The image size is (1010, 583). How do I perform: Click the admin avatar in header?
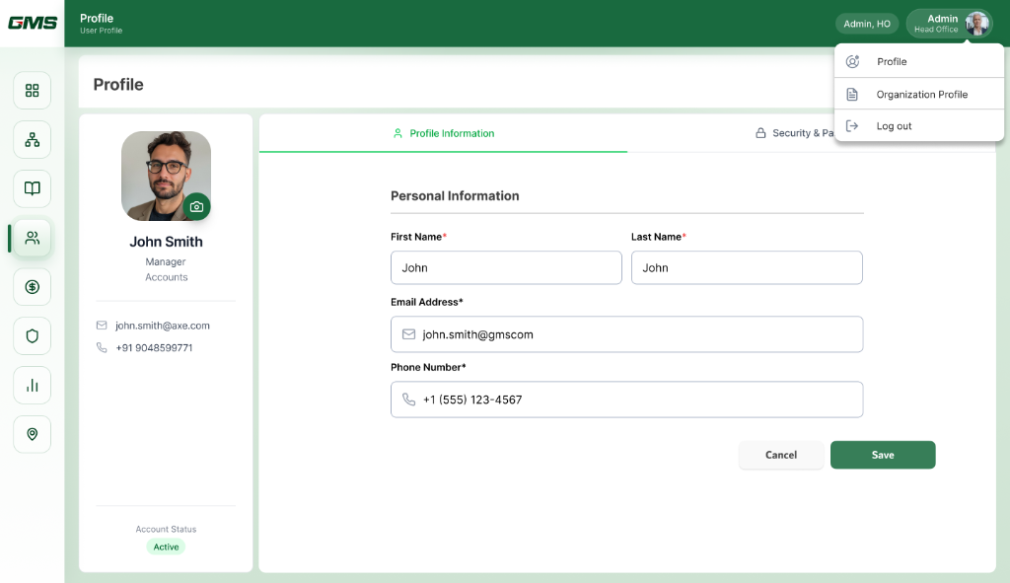click(977, 24)
